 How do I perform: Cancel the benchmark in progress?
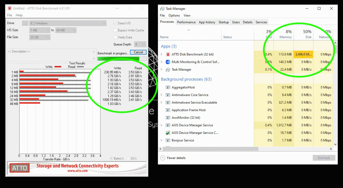point(138,52)
